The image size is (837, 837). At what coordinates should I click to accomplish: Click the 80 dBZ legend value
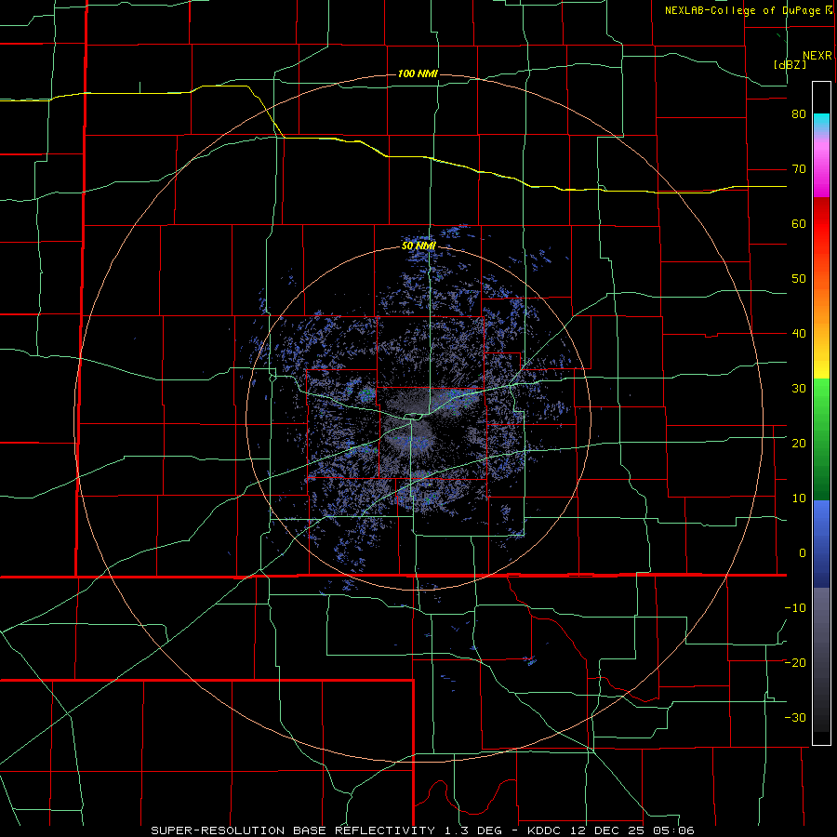click(799, 114)
